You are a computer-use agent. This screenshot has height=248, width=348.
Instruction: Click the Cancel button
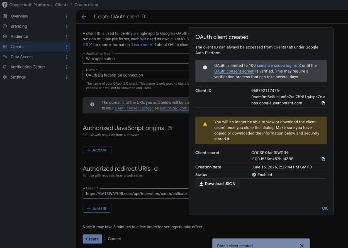pyautogui.click(x=114, y=239)
